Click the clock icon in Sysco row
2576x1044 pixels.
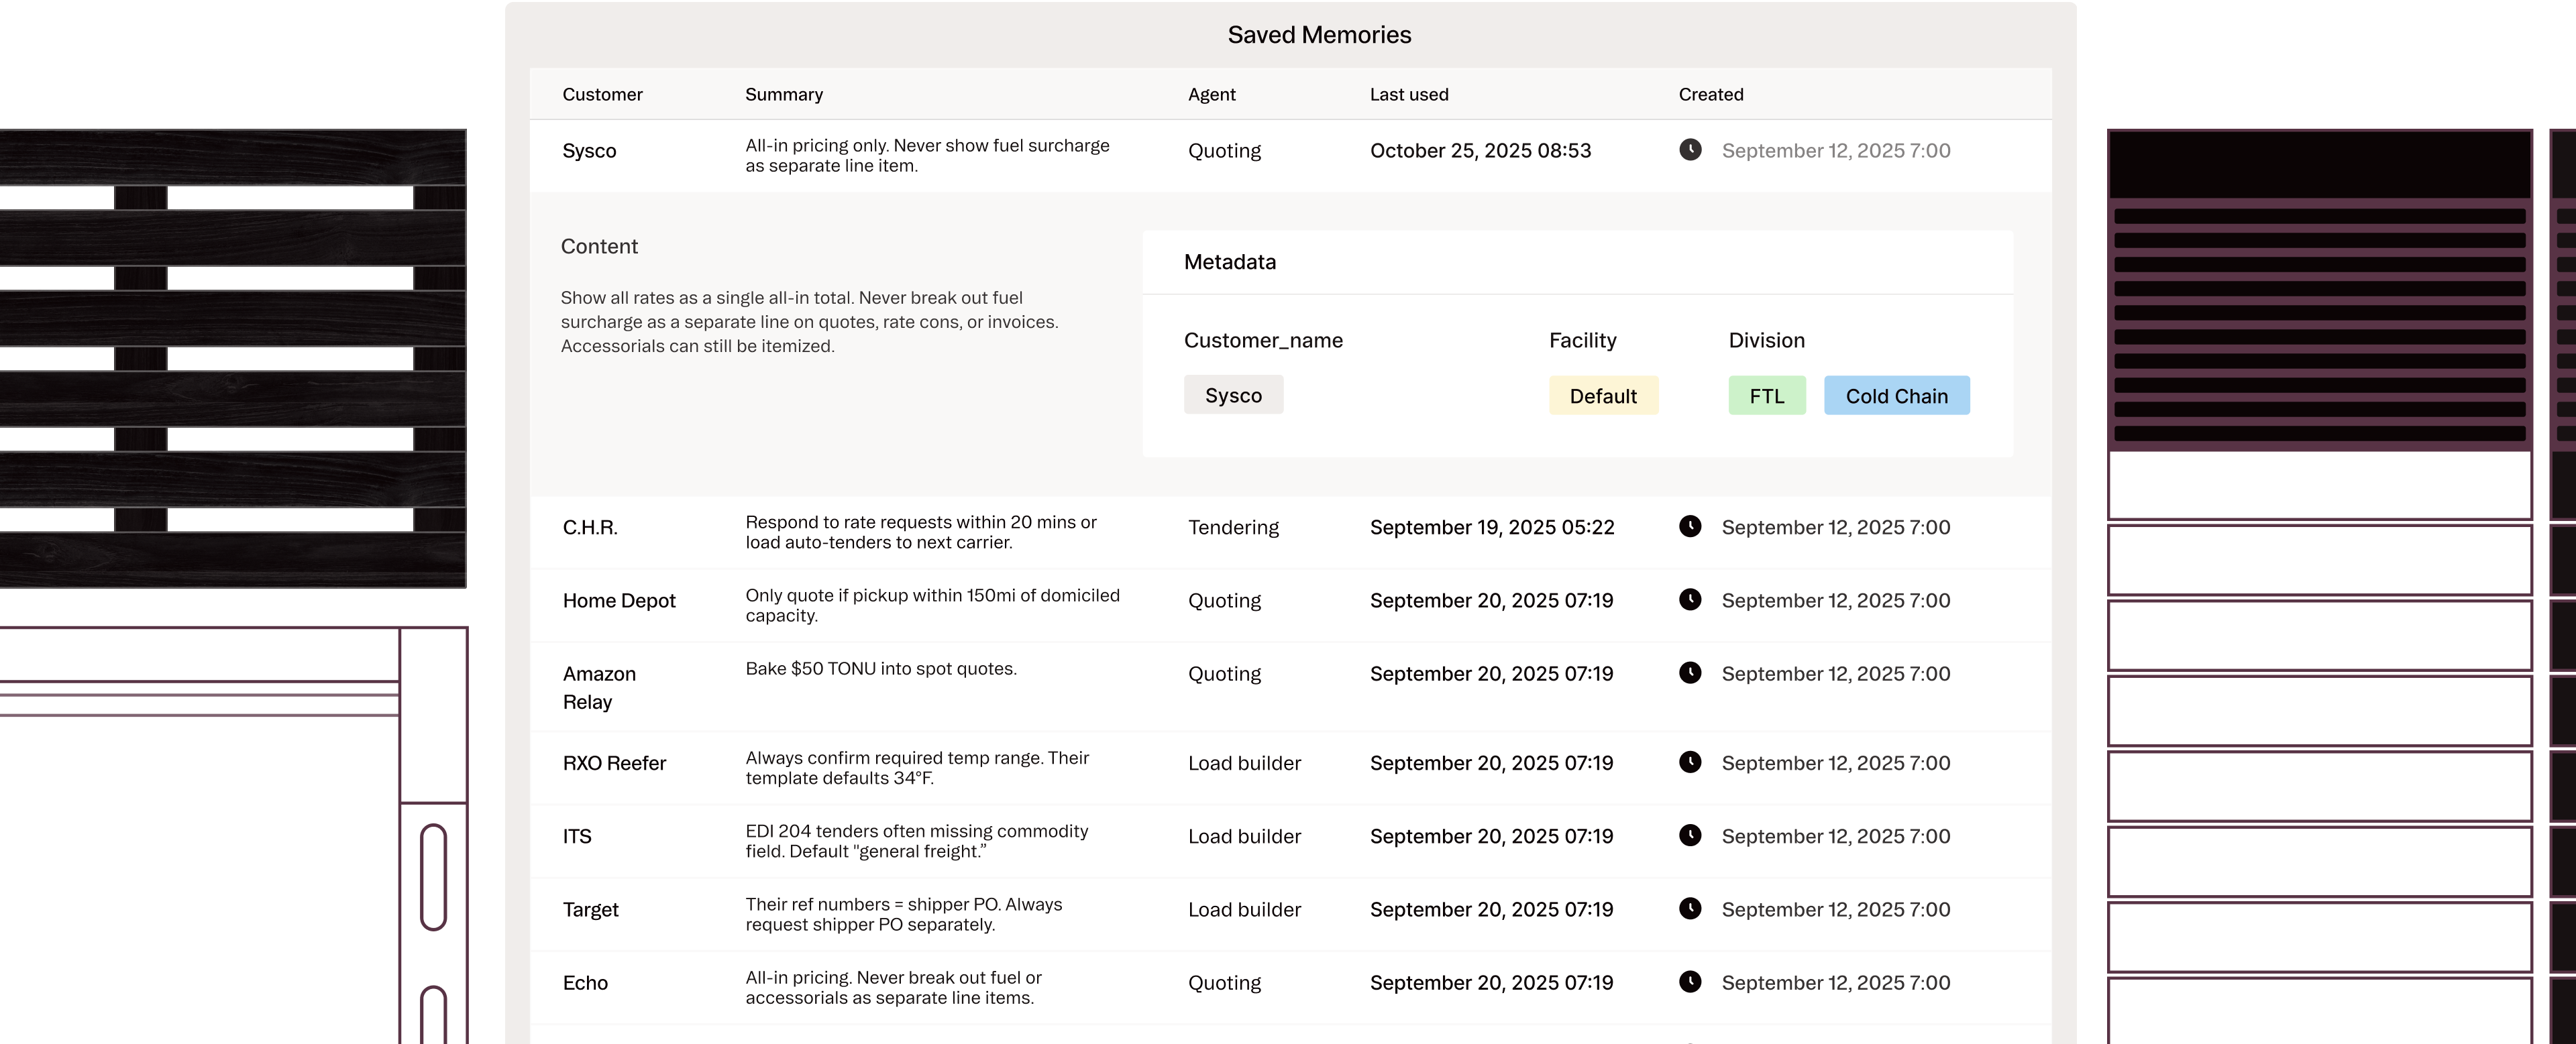pos(1690,150)
